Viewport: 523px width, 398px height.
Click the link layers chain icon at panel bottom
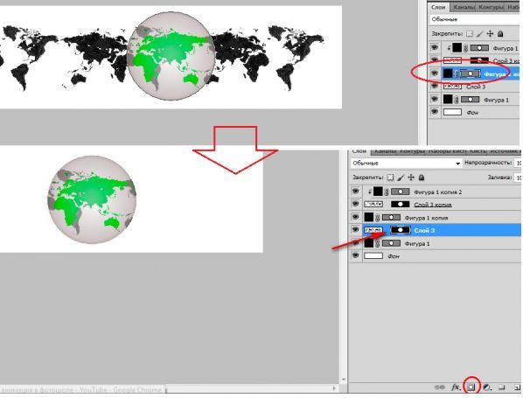click(440, 388)
